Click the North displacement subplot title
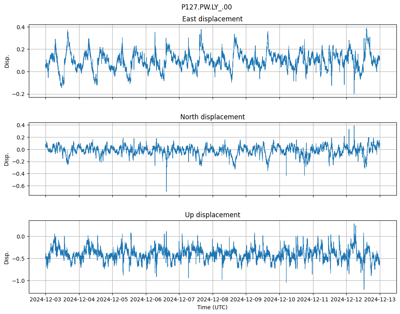 (x=212, y=117)
